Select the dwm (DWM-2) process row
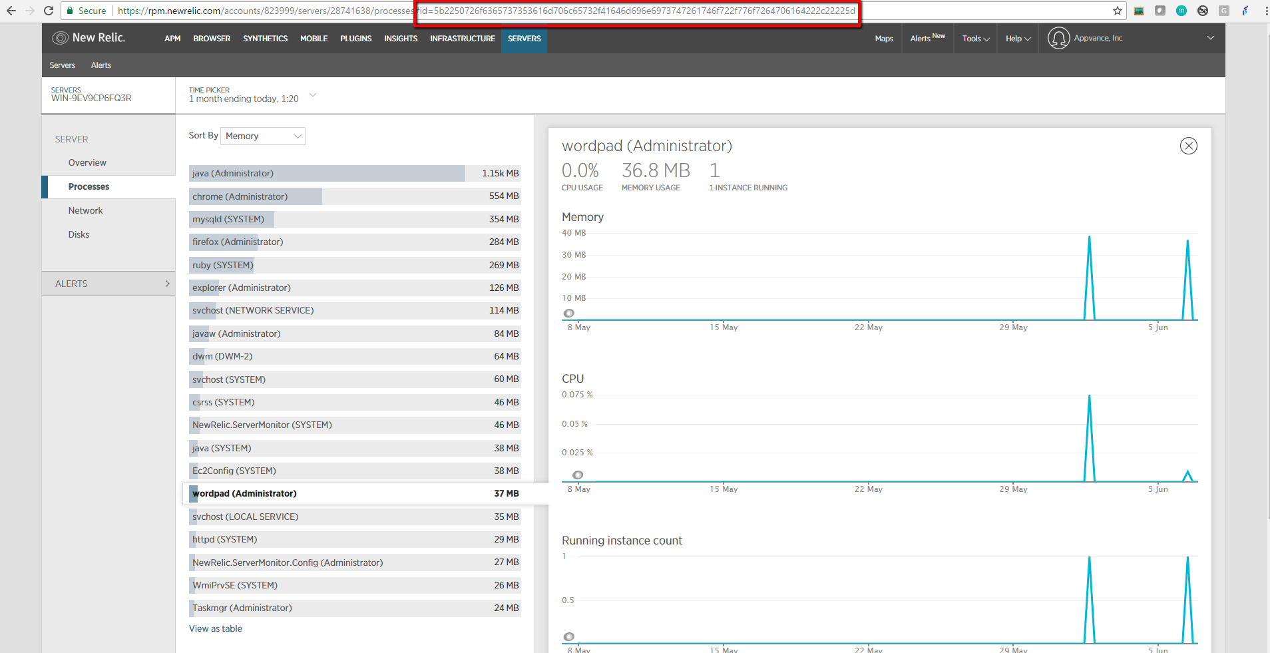Screen dimensions: 1270x653 coord(355,356)
